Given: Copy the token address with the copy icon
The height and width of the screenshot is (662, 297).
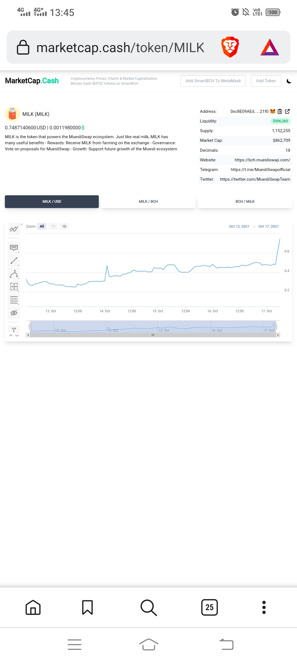Looking at the screenshot, I should click(280, 111).
